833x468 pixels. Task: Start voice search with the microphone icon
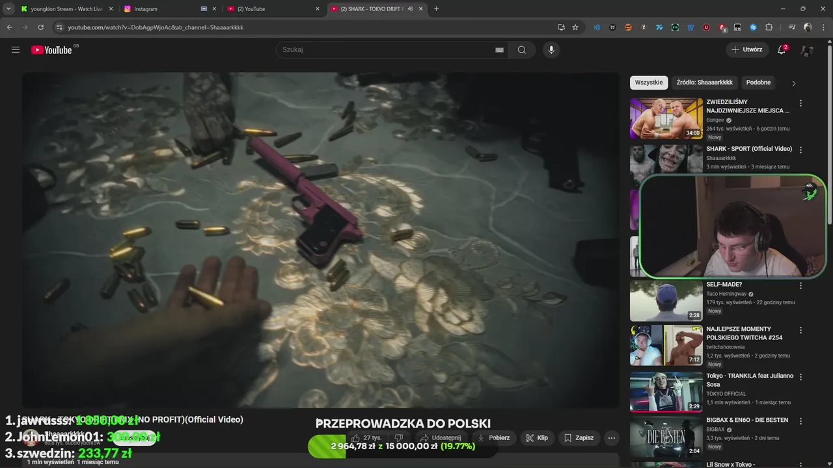click(551, 50)
